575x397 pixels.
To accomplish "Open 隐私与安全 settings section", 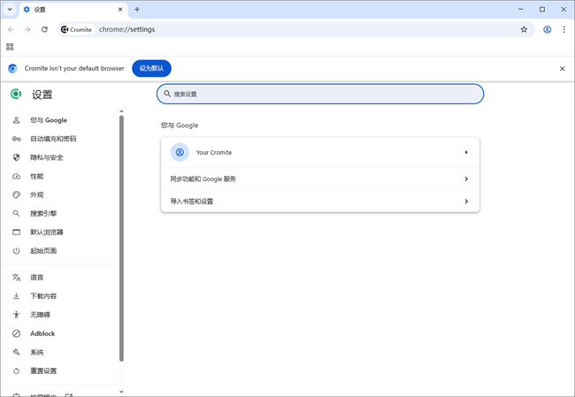I will [47, 157].
